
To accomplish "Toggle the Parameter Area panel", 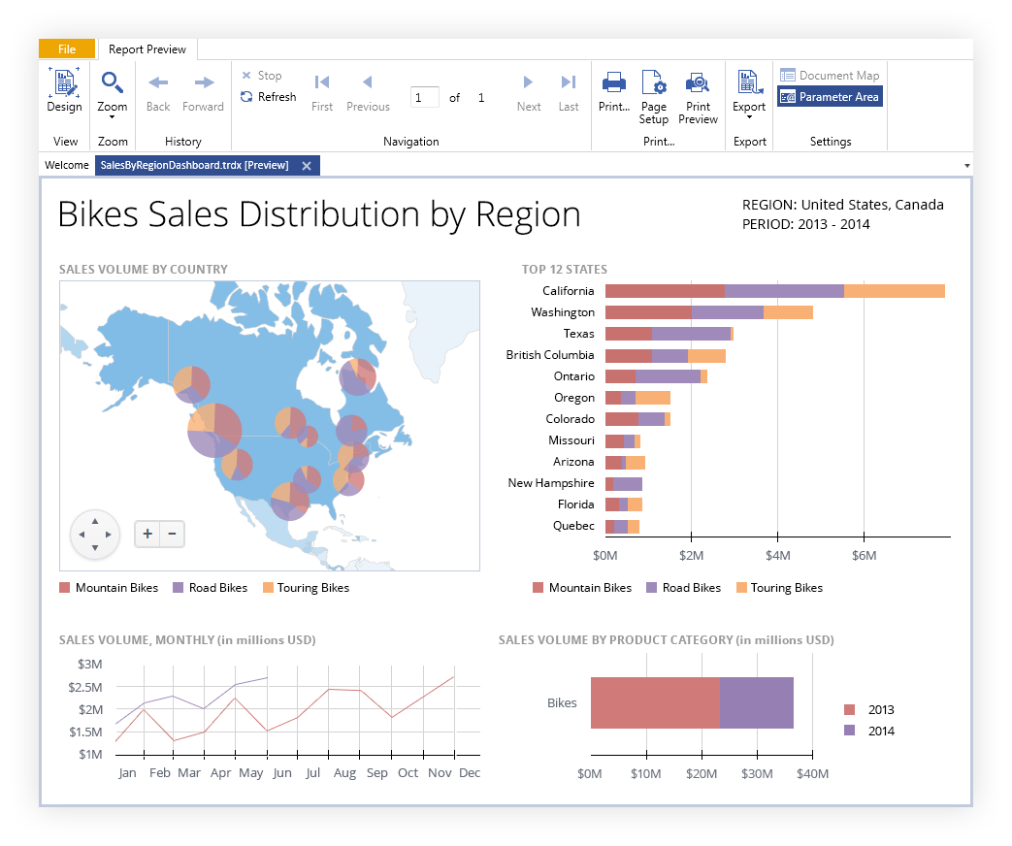I will coord(830,97).
